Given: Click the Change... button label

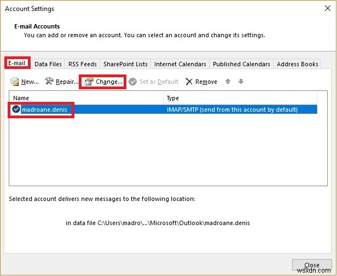Looking at the screenshot, I should [x=109, y=82].
